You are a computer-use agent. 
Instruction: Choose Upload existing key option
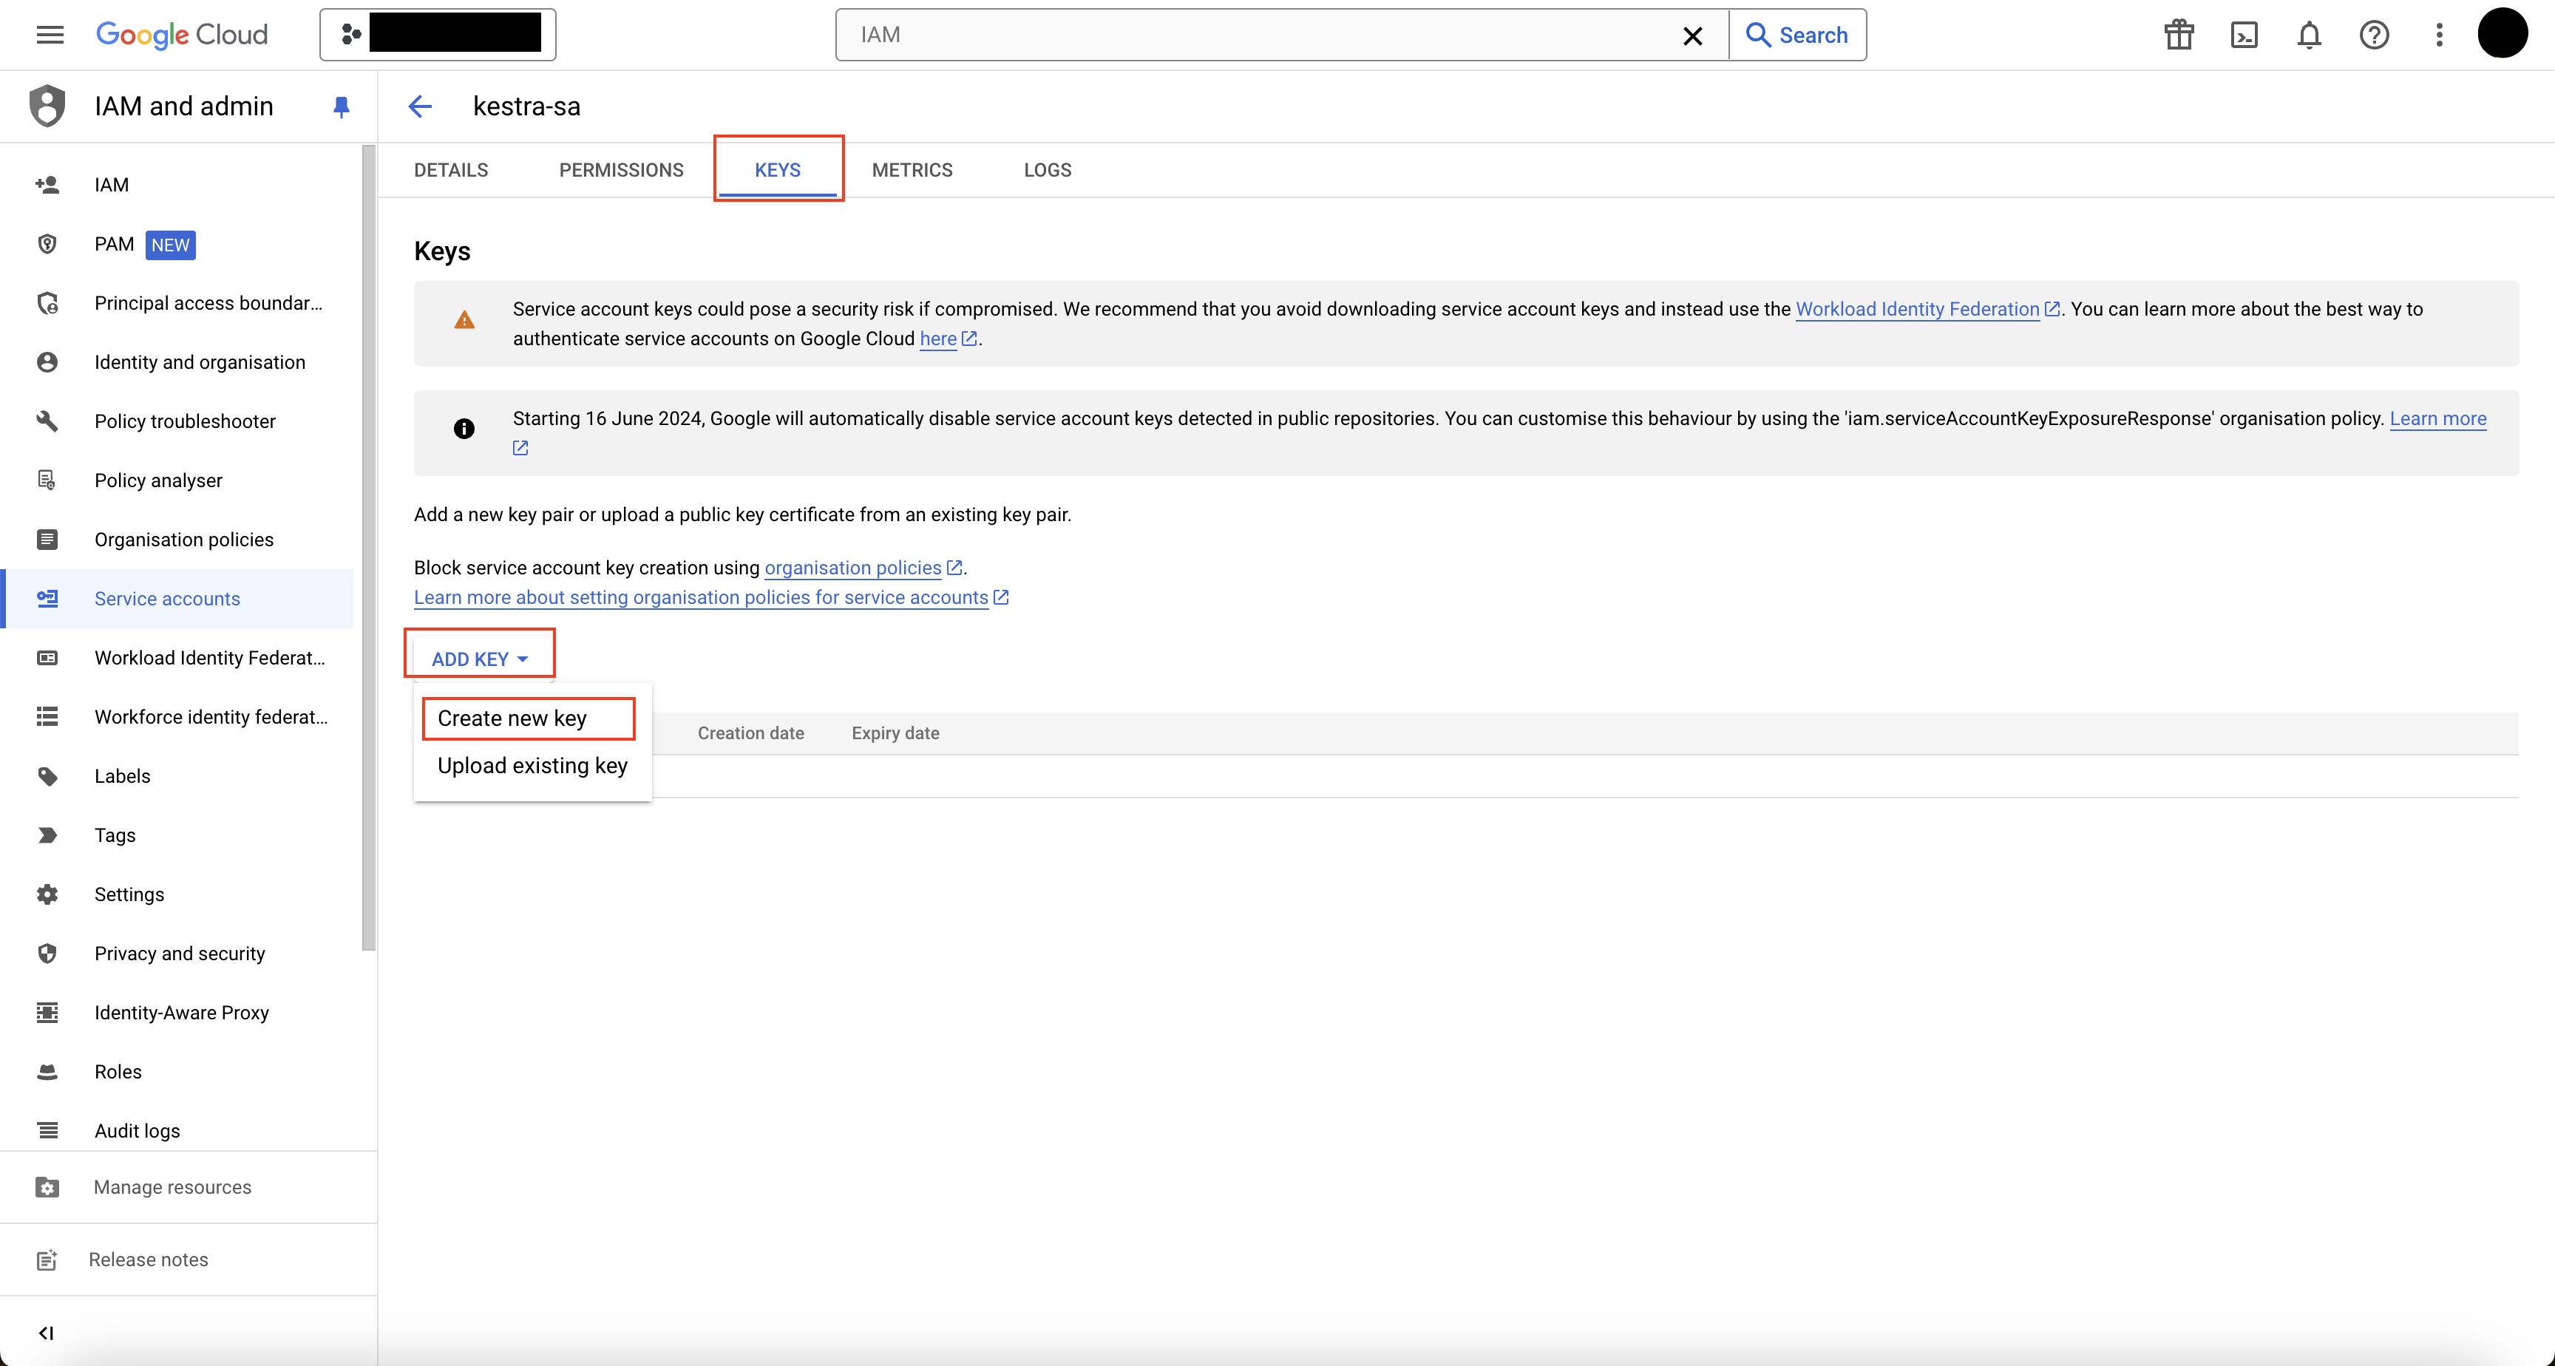[532, 766]
